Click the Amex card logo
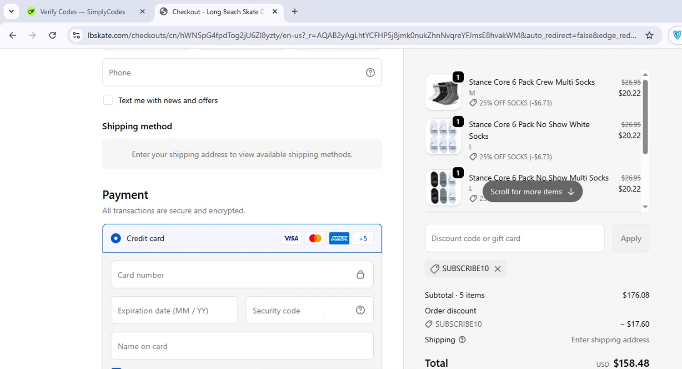 coord(339,238)
